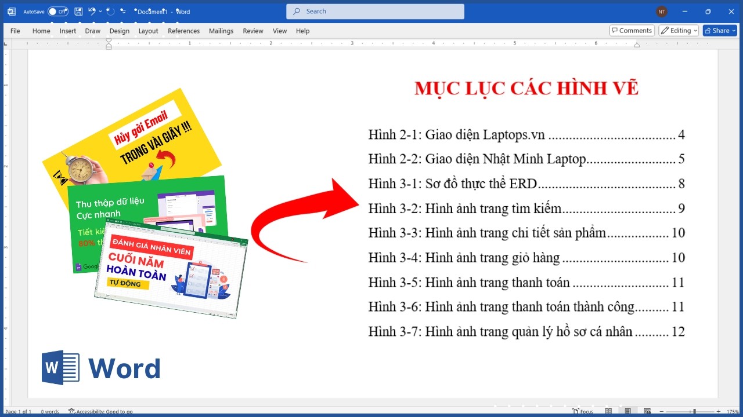Click the heading MỤC LỤC CÁC HÌNH VẼ
The height and width of the screenshot is (417, 743).
(526, 88)
